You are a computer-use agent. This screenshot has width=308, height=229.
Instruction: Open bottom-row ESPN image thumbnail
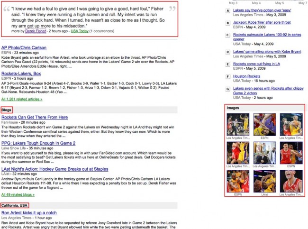238,181
